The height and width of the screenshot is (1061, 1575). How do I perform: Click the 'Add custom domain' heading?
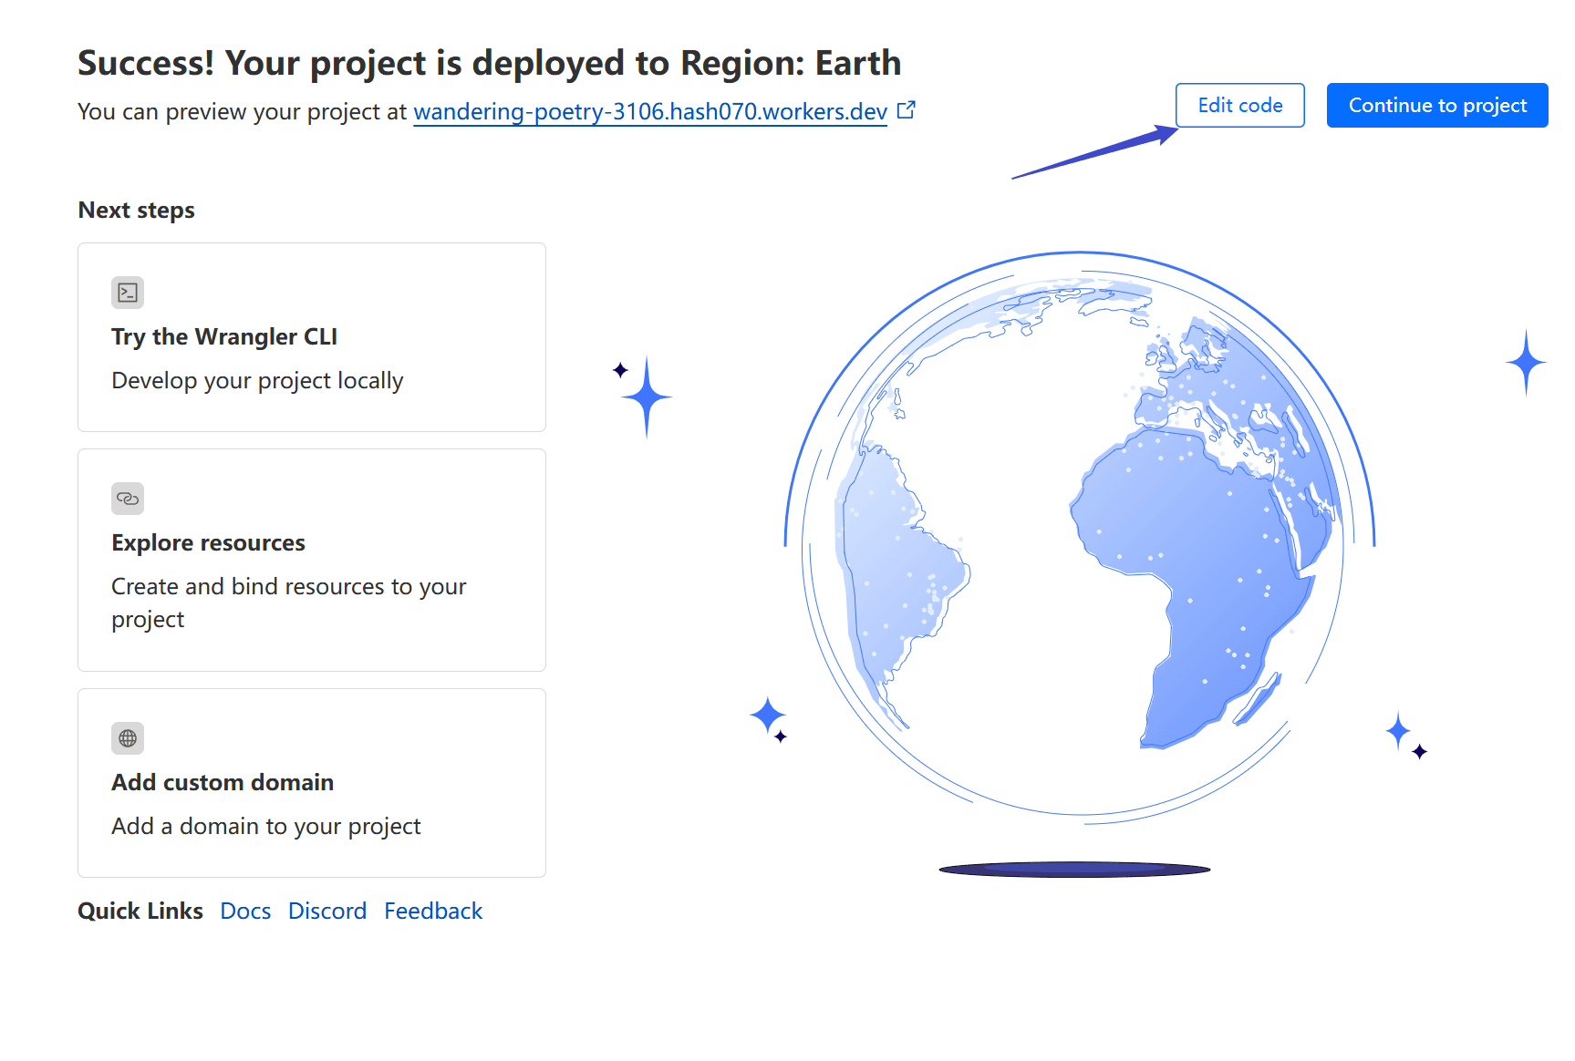223,783
